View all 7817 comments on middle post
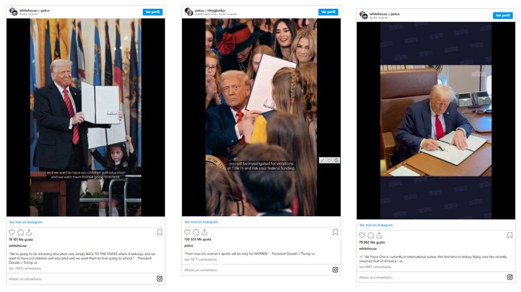This screenshot has height=292, width=521. click(x=201, y=260)
